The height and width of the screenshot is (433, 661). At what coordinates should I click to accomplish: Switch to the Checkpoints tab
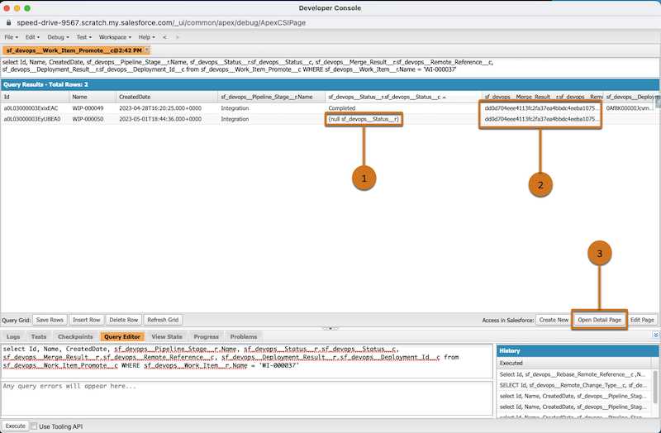click(x=75, y=337)
